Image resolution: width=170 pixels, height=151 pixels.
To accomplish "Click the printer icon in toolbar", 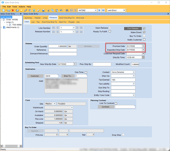I will [43, 10].
